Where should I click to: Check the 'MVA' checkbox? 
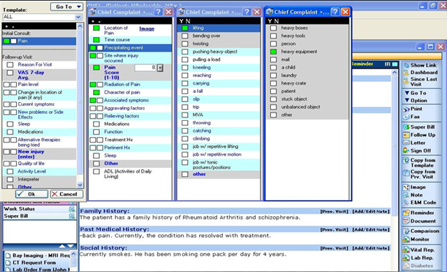[x=185, y=115]
